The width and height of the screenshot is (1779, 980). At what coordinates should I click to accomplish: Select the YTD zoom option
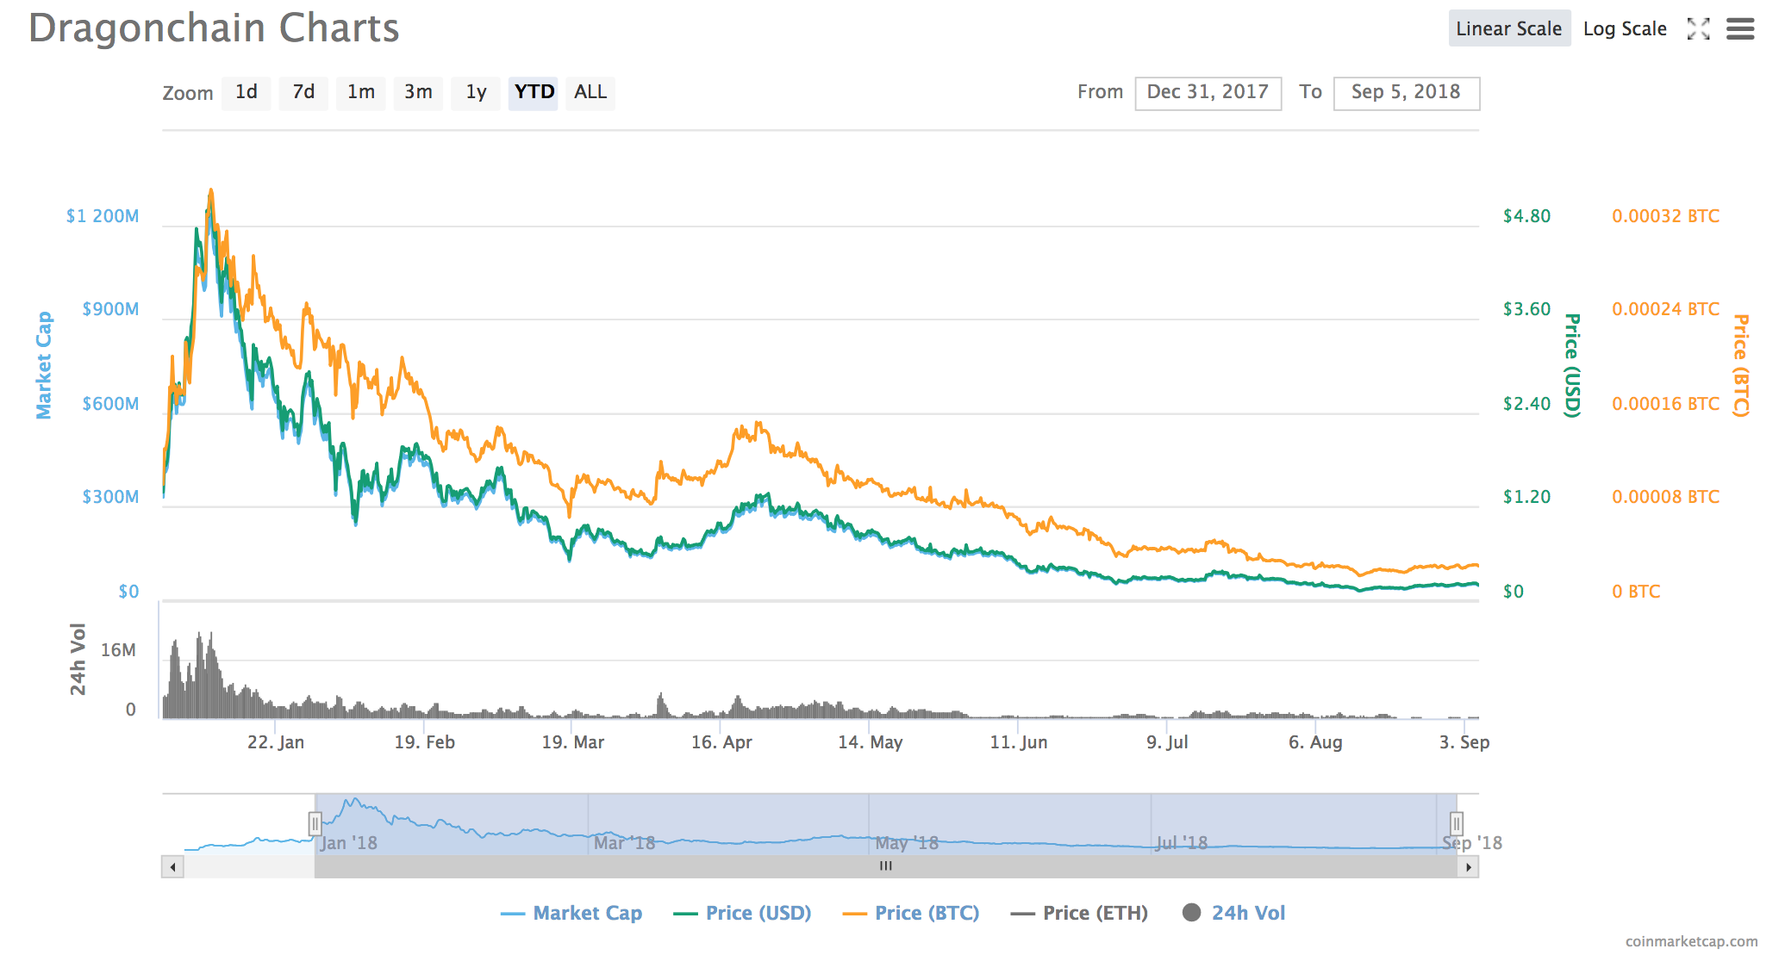[x=534, y=92]
